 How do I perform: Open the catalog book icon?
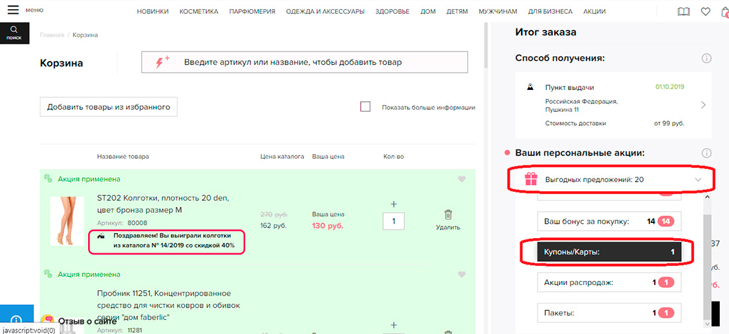(x=683, y=12)
